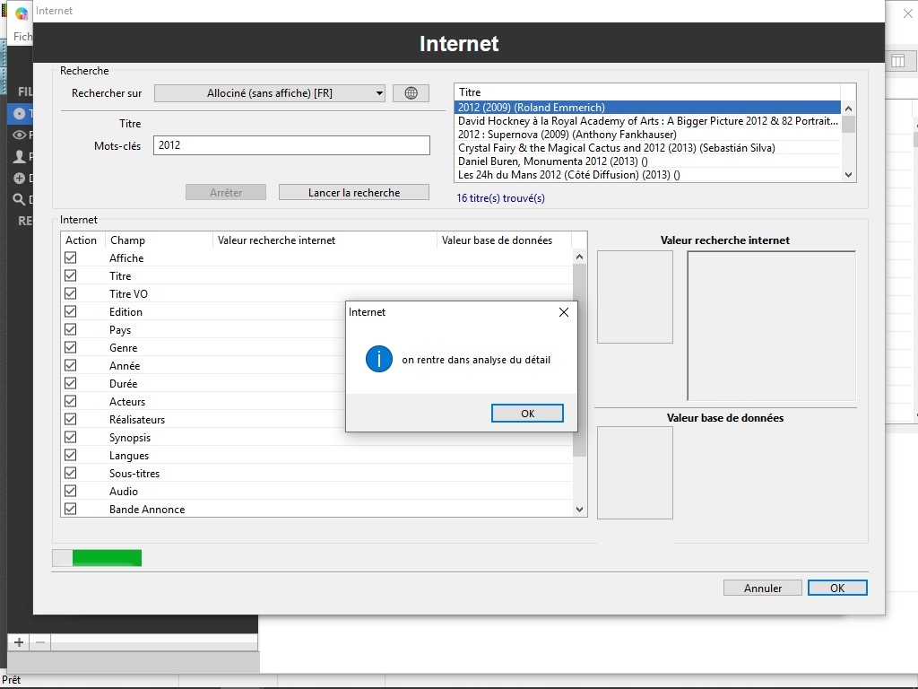918x689 pixels.
Task: Click the blue info icon in the message box
Action: click(378, 360)
